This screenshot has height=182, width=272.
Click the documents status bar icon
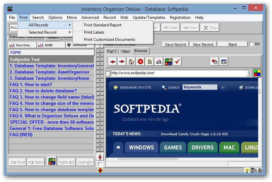254,170
